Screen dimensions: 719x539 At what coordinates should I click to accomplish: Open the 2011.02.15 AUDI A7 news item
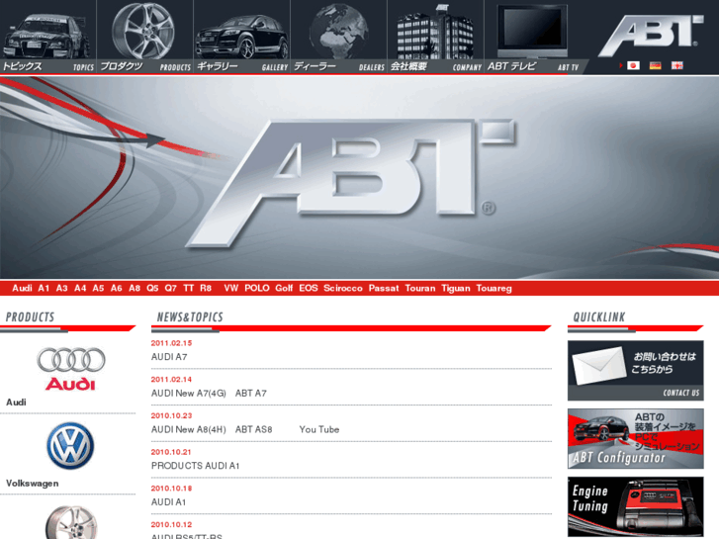169,357
